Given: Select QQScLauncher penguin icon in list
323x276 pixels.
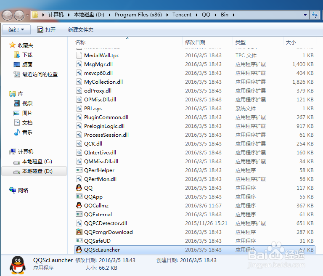Looking at the screenshot, I should [x=79, y=249].
